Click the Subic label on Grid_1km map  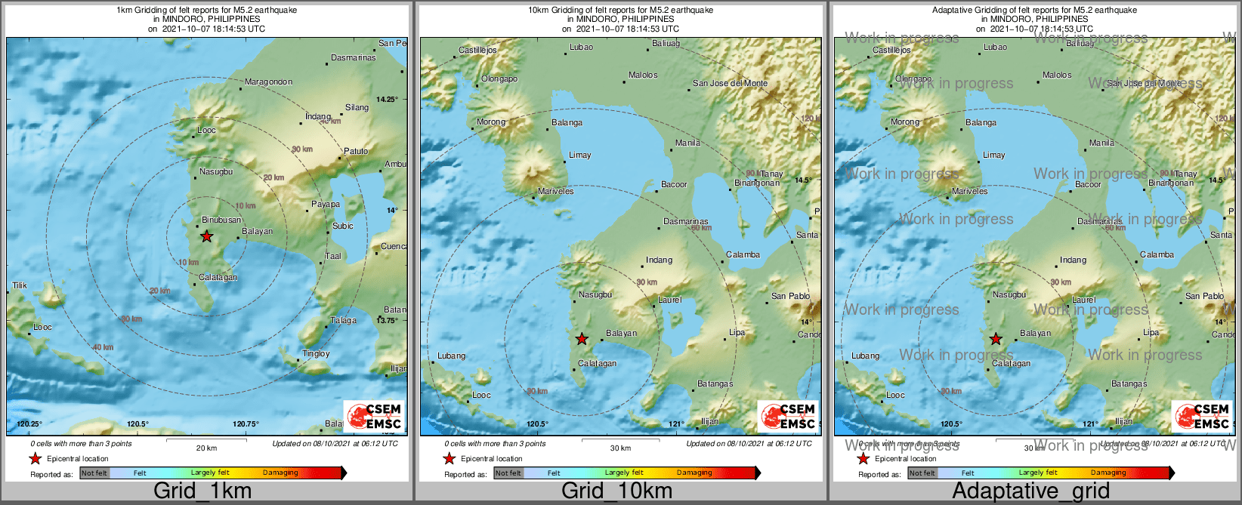click(343, 226)
